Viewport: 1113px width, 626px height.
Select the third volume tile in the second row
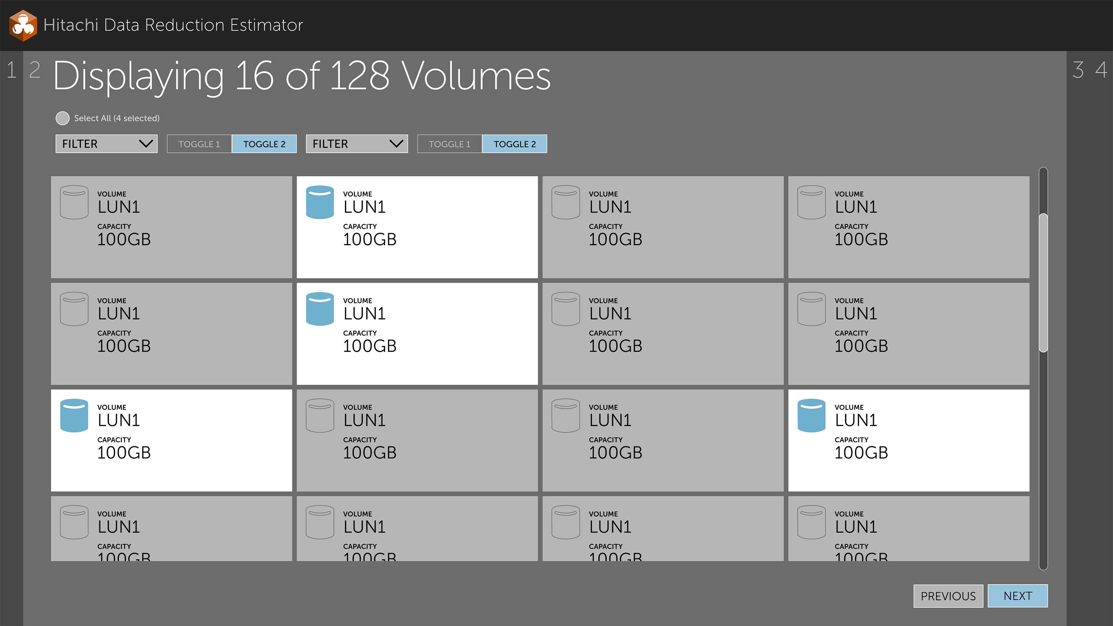pos(663,334)
